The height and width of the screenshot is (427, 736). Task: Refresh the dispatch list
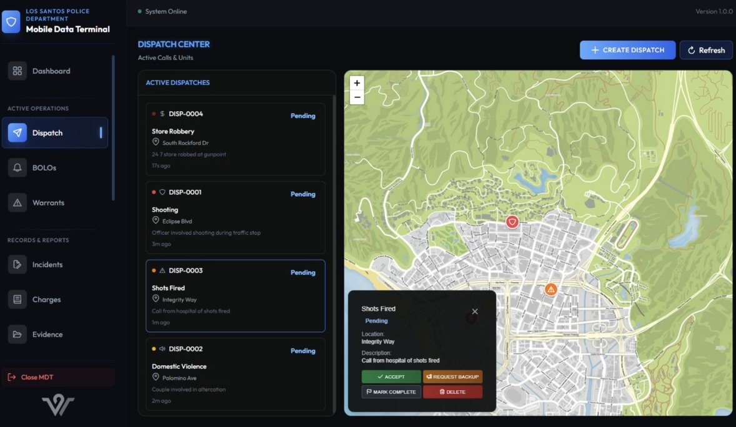click(706, 51)
